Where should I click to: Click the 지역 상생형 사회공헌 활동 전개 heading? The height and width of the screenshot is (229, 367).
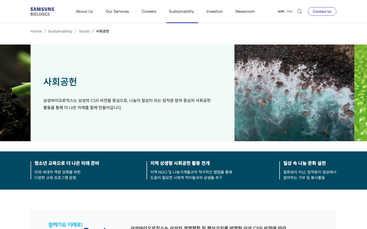(180, 163)
